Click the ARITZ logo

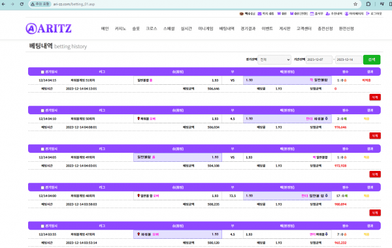(48, 29)
